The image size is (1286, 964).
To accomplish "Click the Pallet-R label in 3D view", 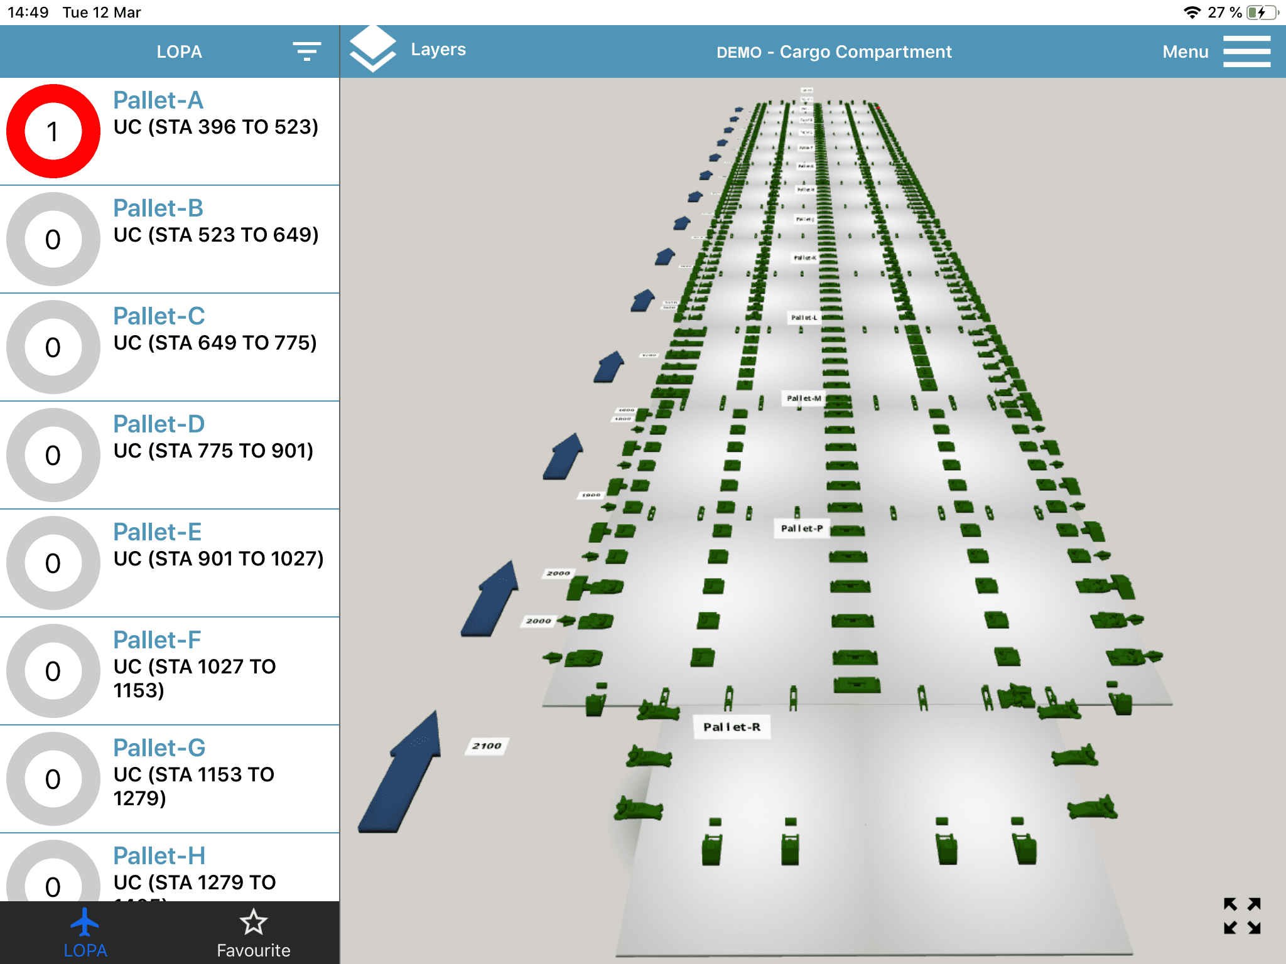I will click(x=732, y=727).
